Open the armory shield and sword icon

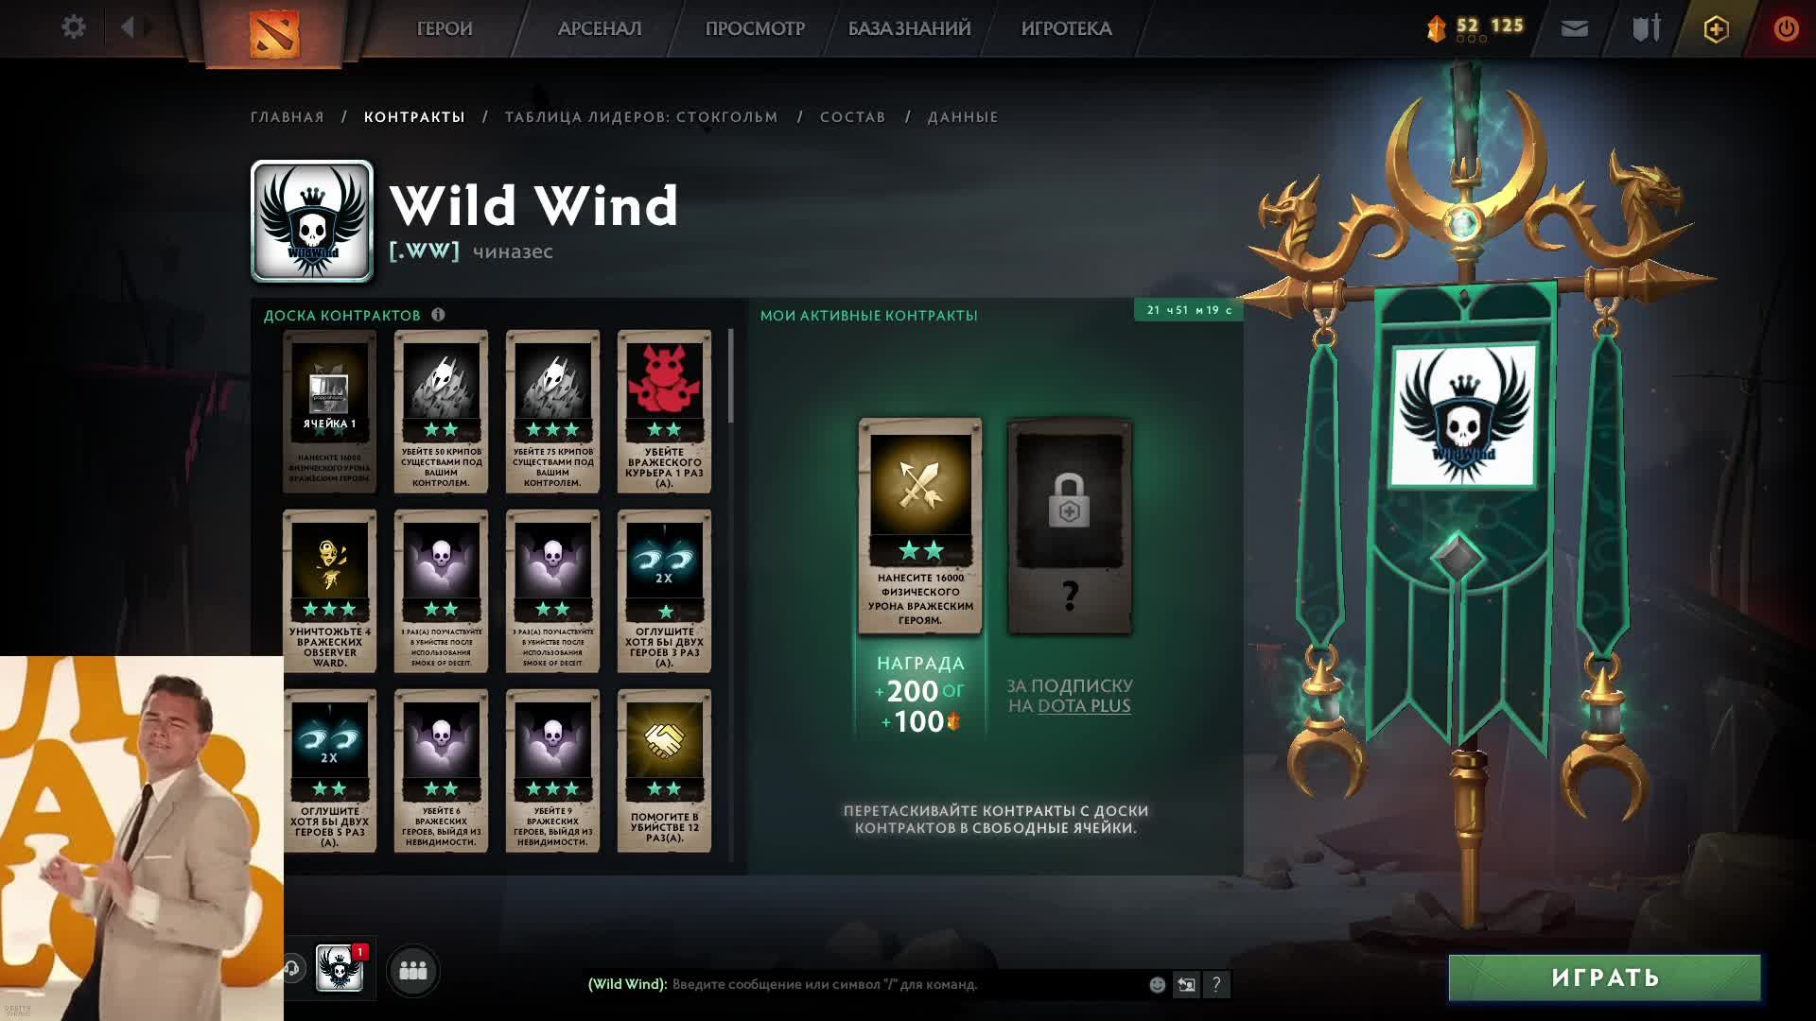1647,28
